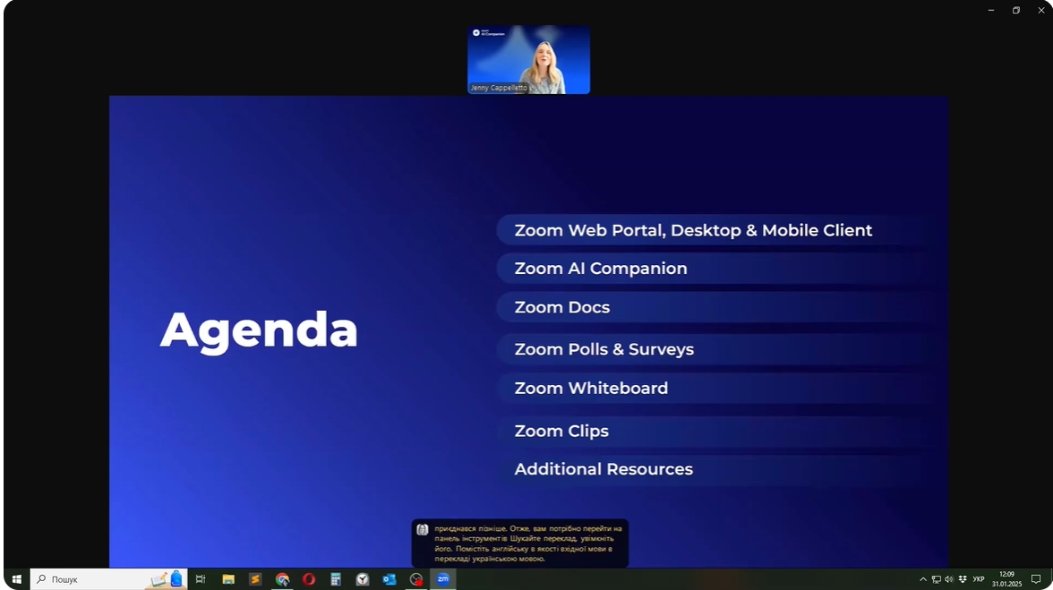This screenshot has height=590, width=1053.
Task: Close the Zoom meeting window
Action: tap(1040, 10)
